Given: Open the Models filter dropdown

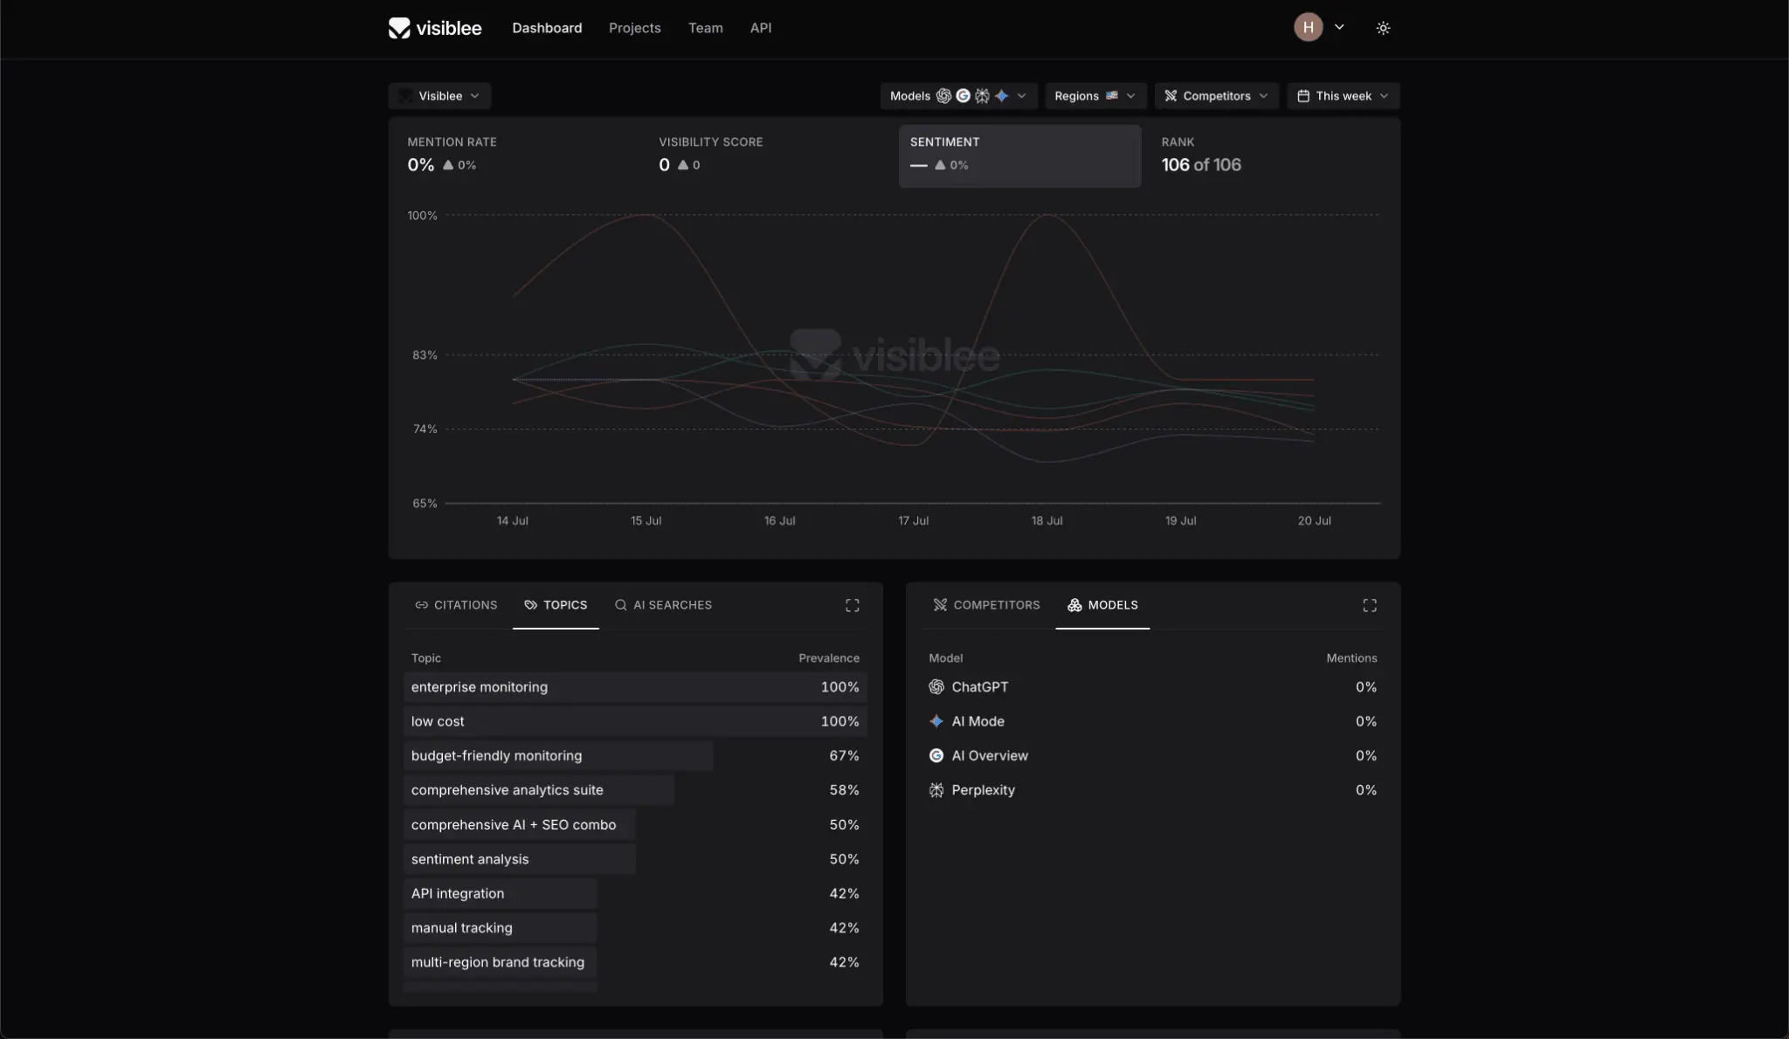Looking at the screenshot, I should 958,96.
